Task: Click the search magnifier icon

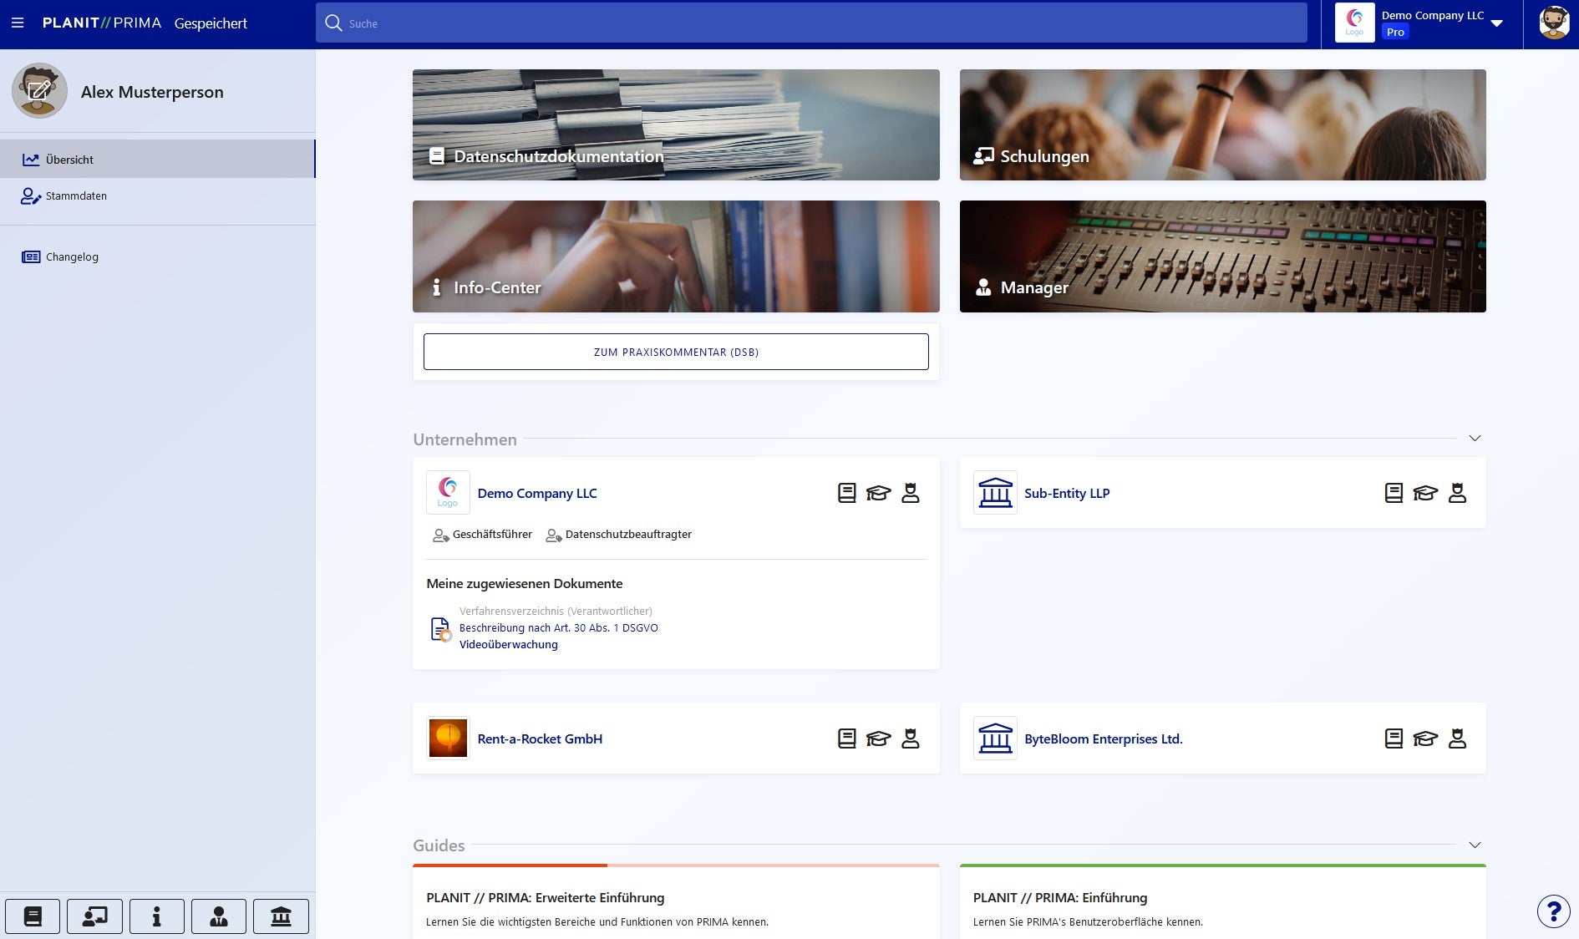Action: (x=333, y=23)
